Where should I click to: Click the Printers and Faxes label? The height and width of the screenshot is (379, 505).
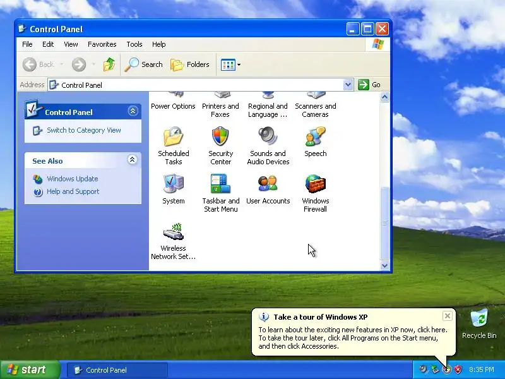[220, 110]
